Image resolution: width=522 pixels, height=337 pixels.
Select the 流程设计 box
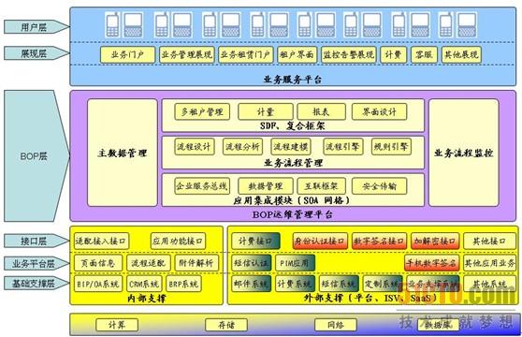tap(195, 147)
